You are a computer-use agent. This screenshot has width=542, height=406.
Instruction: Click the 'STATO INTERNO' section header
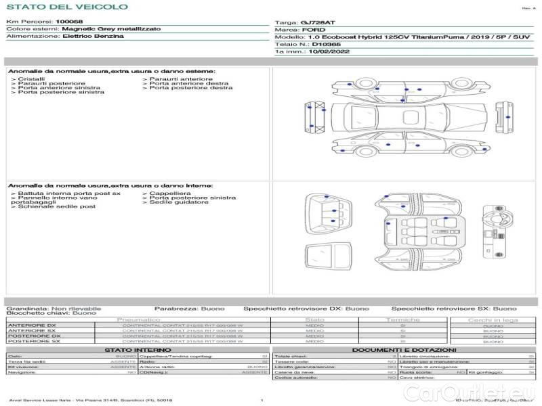[138, 350]
